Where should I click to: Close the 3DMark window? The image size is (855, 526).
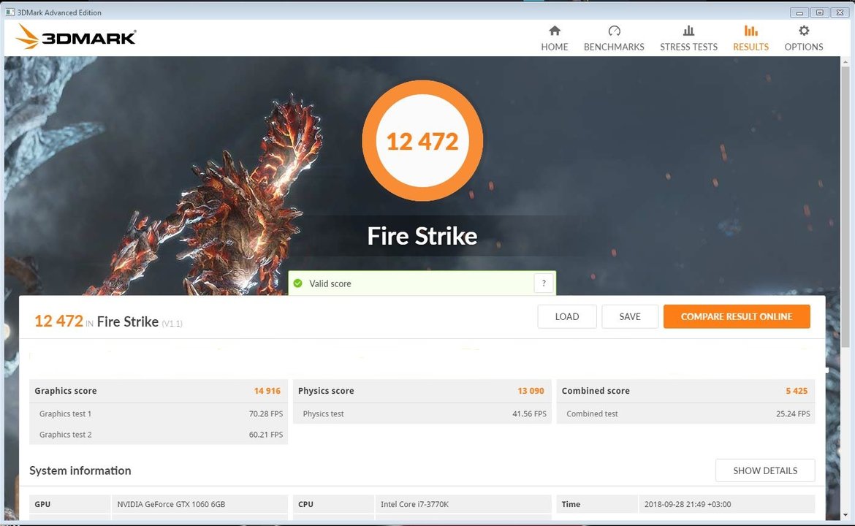click(840, 12)
